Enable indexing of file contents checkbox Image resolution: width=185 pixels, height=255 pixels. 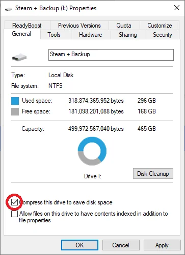coord(14,214)
